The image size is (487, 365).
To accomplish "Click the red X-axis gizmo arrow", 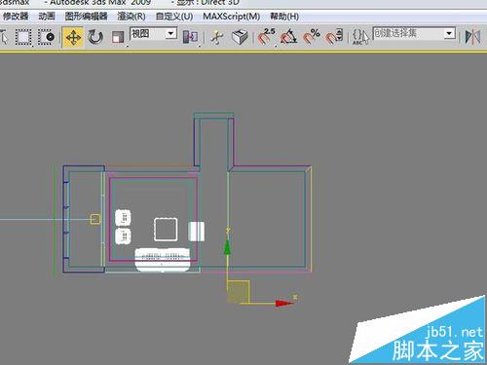I will click(x=284, y=303).
